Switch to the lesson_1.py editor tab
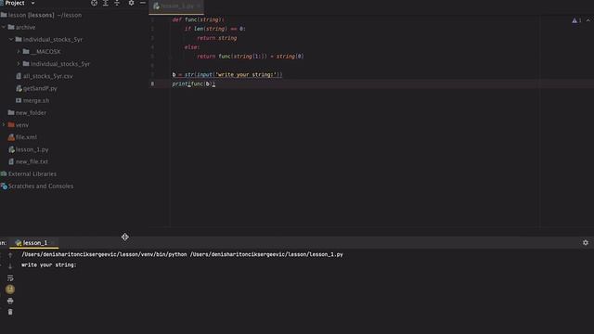This screenshot has width=594, height=334. 177,6
